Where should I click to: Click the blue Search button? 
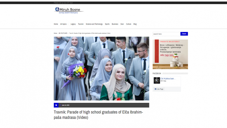184,34
